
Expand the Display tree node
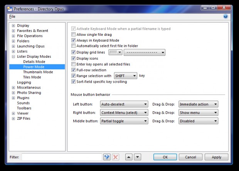[x=13, y=25]
